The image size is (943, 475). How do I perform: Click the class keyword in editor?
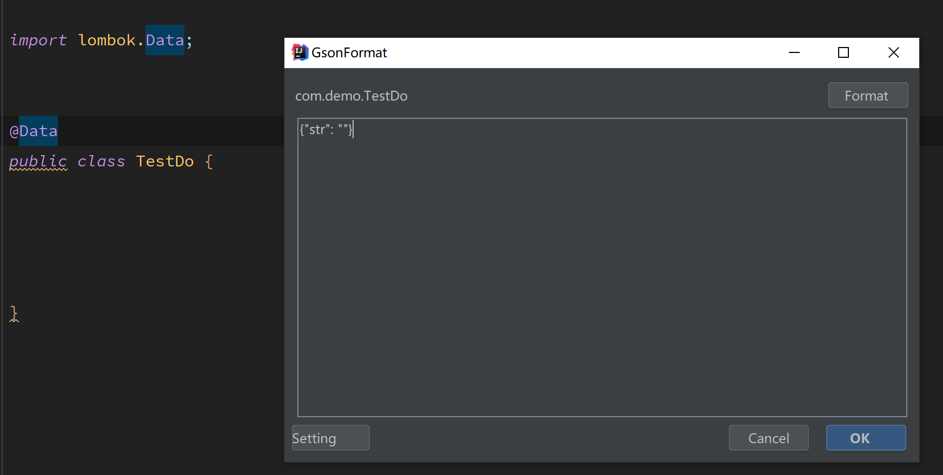click(x=101, y=161)
